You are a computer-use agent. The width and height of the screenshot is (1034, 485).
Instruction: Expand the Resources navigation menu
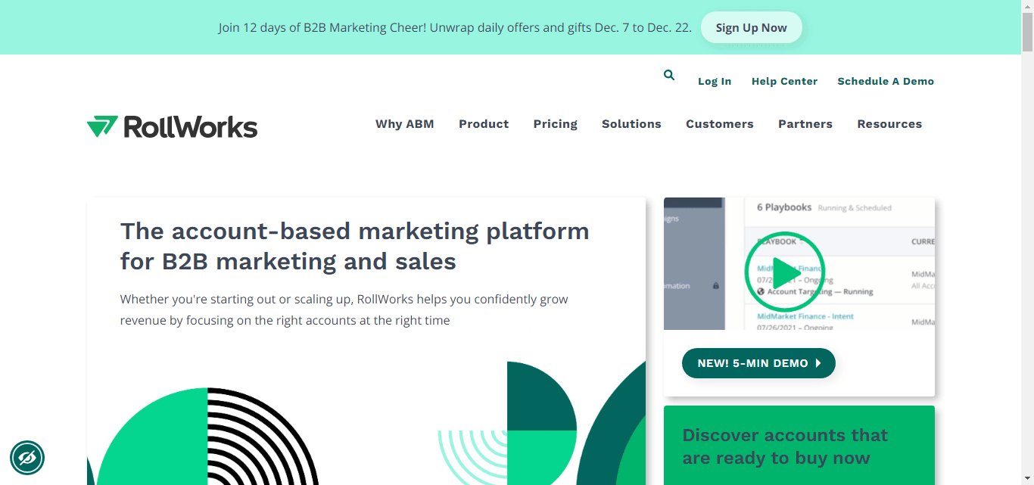pyautogui.click(x=889, y=123)
